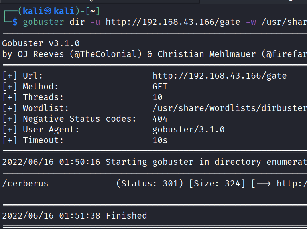This screenshot has width=307, height=229.
Task: Click the redirect arrow after Size 324
Action: click(x=263, y=184)
